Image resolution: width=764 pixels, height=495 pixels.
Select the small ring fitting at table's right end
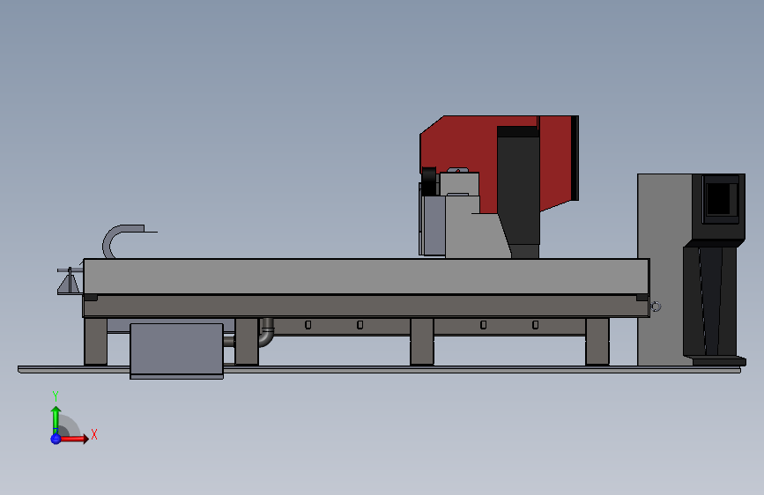click(656, 307)
